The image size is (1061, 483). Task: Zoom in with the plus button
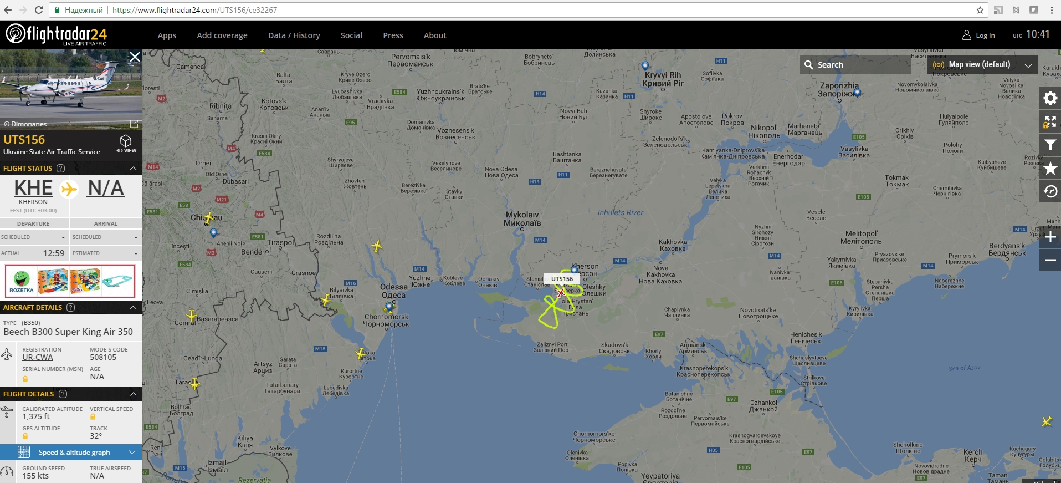click(1050, 237)
